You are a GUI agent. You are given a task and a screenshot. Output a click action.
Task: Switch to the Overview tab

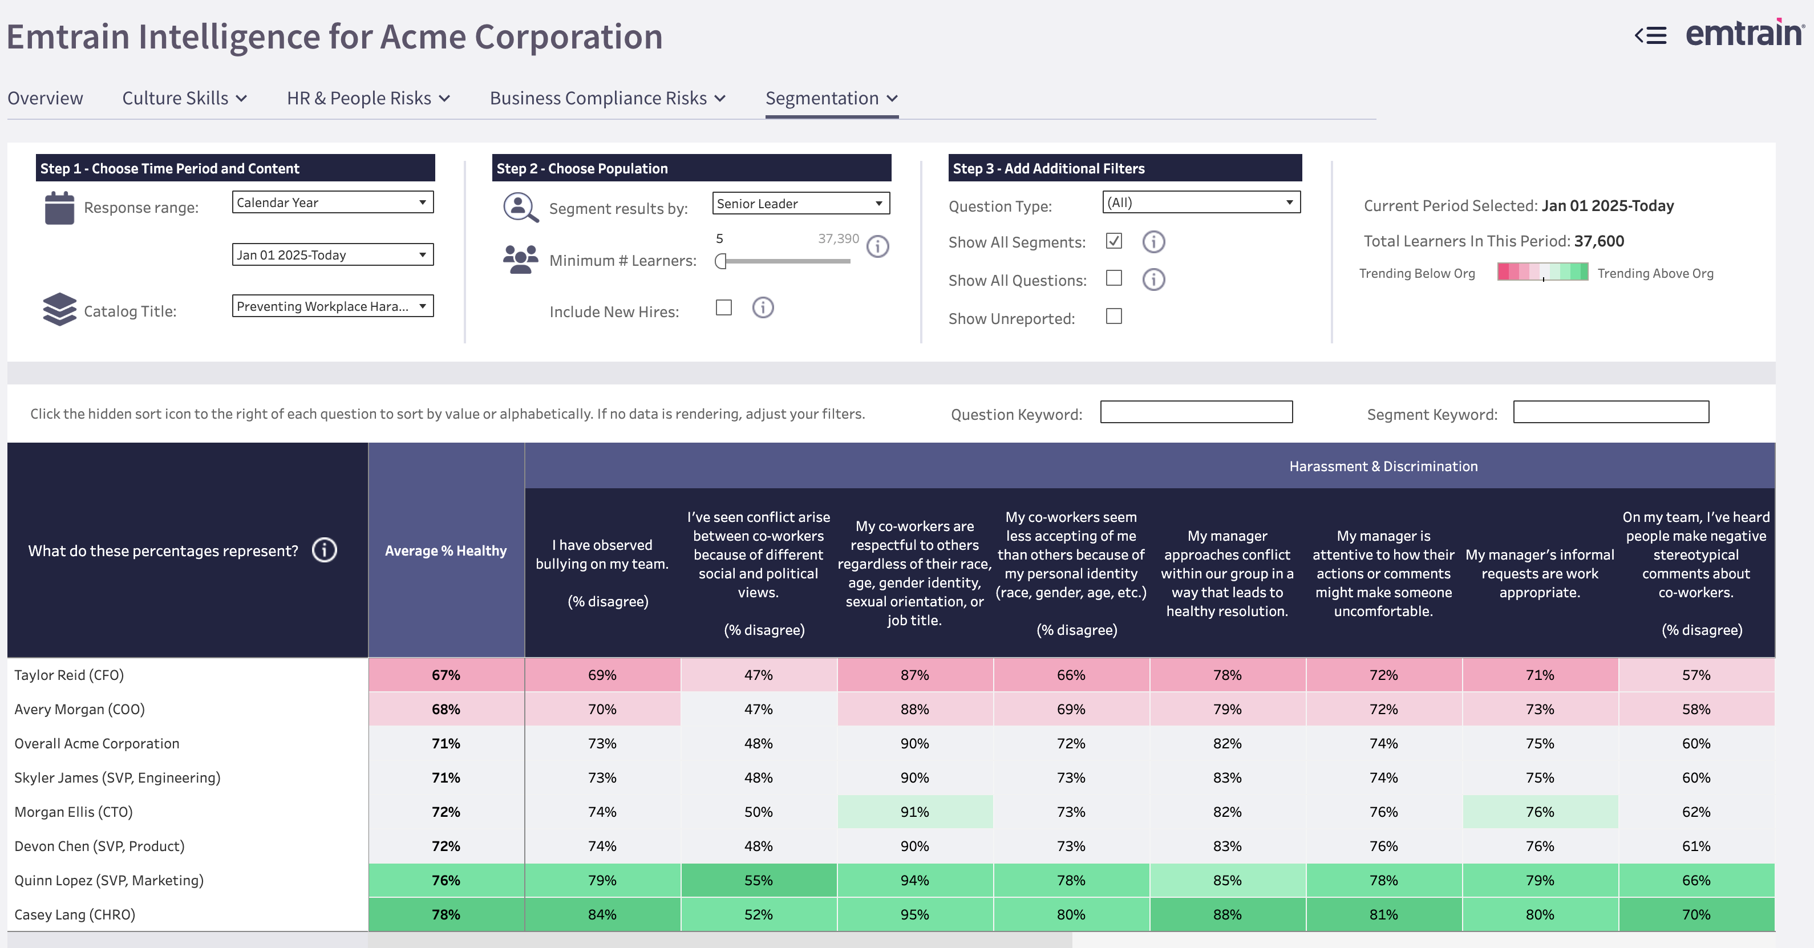[45, 98]
